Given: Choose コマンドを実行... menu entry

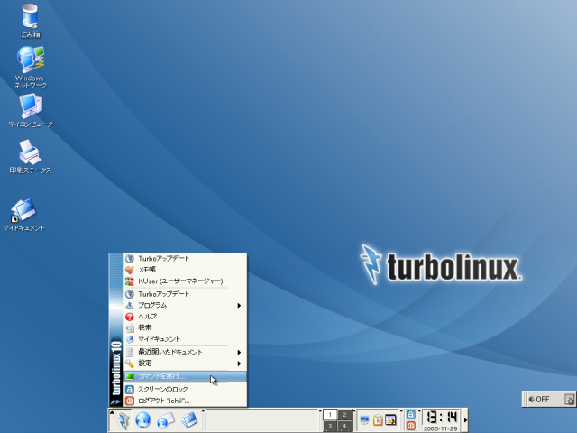Looking at the screenshot, I should coord(185,376).
